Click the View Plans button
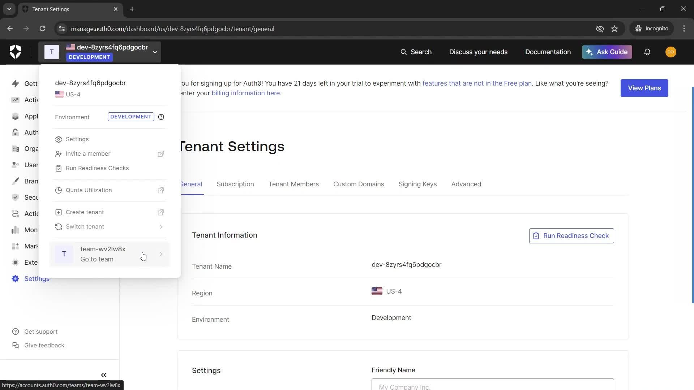694x390 pixels. coord(644,88)
